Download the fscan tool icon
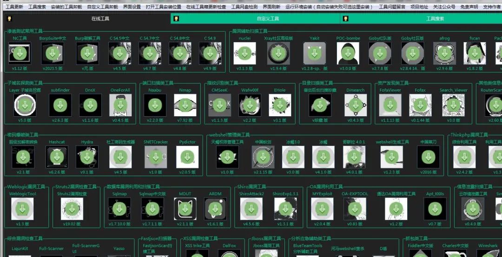The height and width of the screenshot is (257, 502). 475,53
